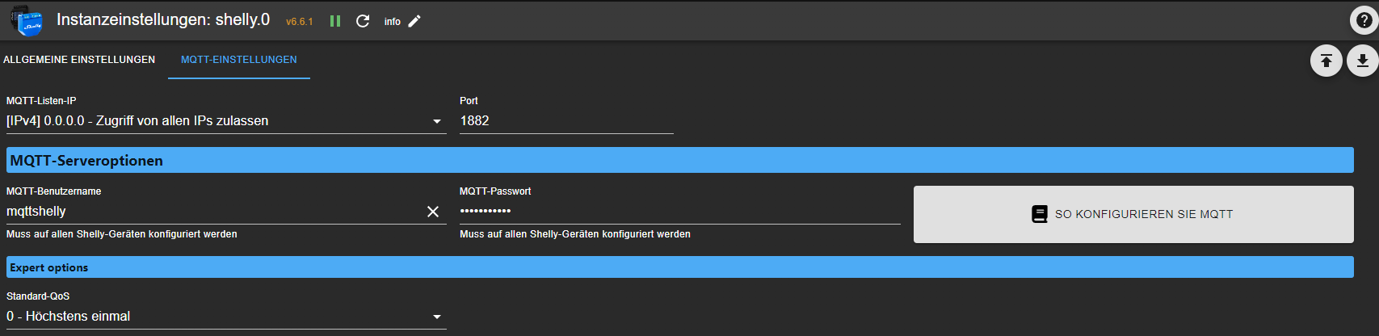Click the download configuration arrow icon
This screenshot has width=1379, height=336.
coord(1362,61)
